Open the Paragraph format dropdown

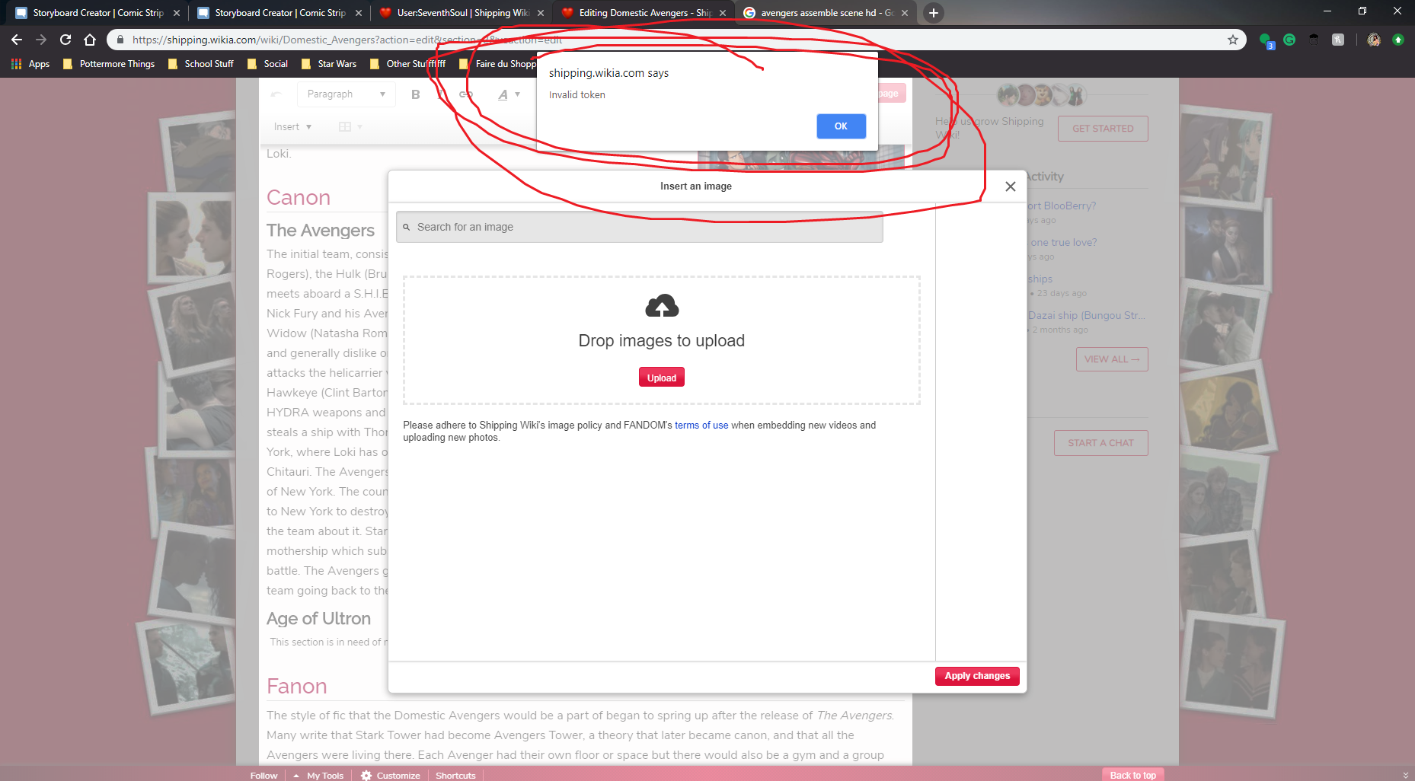346,94
